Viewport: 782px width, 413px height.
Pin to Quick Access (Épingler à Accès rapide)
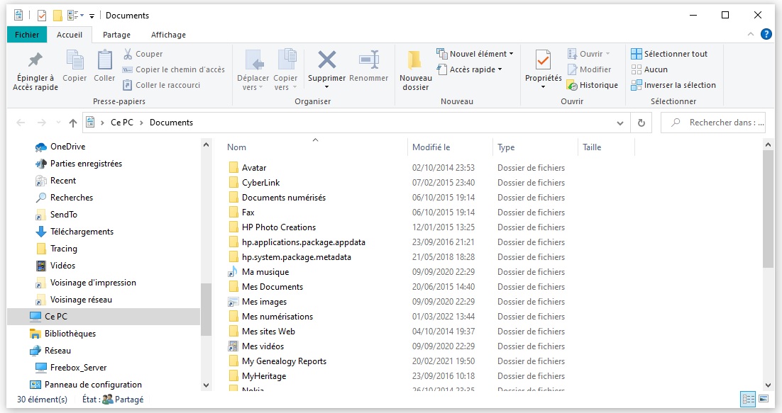pyautogui.click(x=35, y=71)
